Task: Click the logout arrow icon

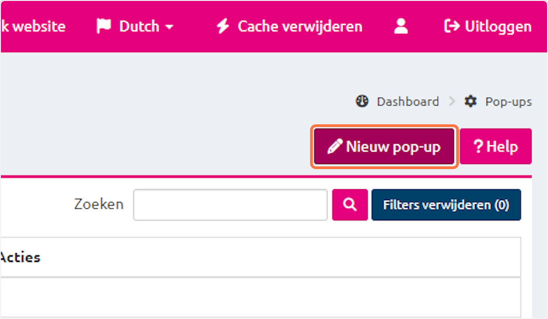Action: coord(452,27)
